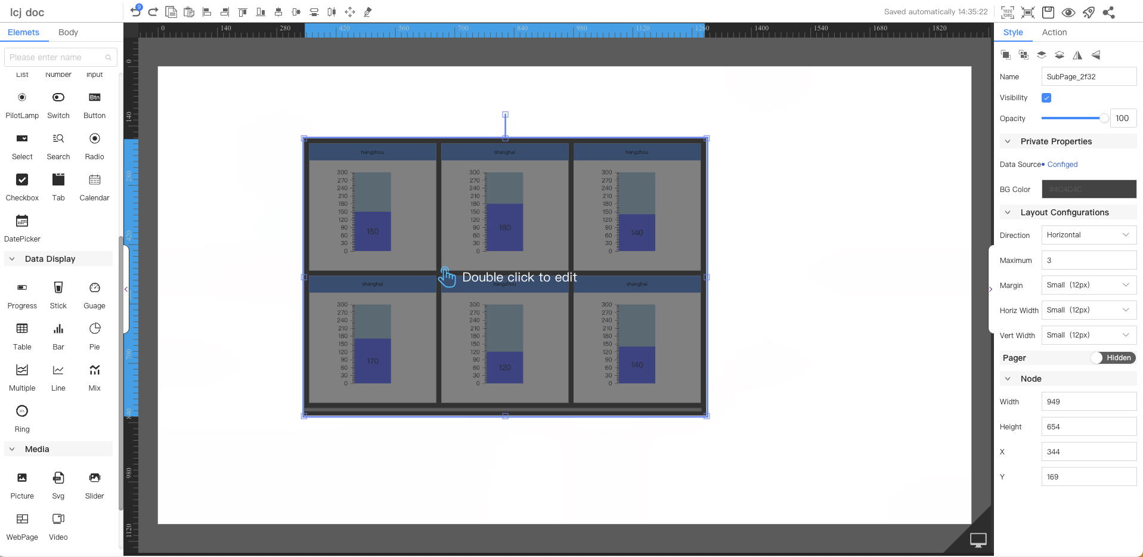1143x557 pixels.
Task: Preview the page with the eye icon
Action: point(1068,12)
